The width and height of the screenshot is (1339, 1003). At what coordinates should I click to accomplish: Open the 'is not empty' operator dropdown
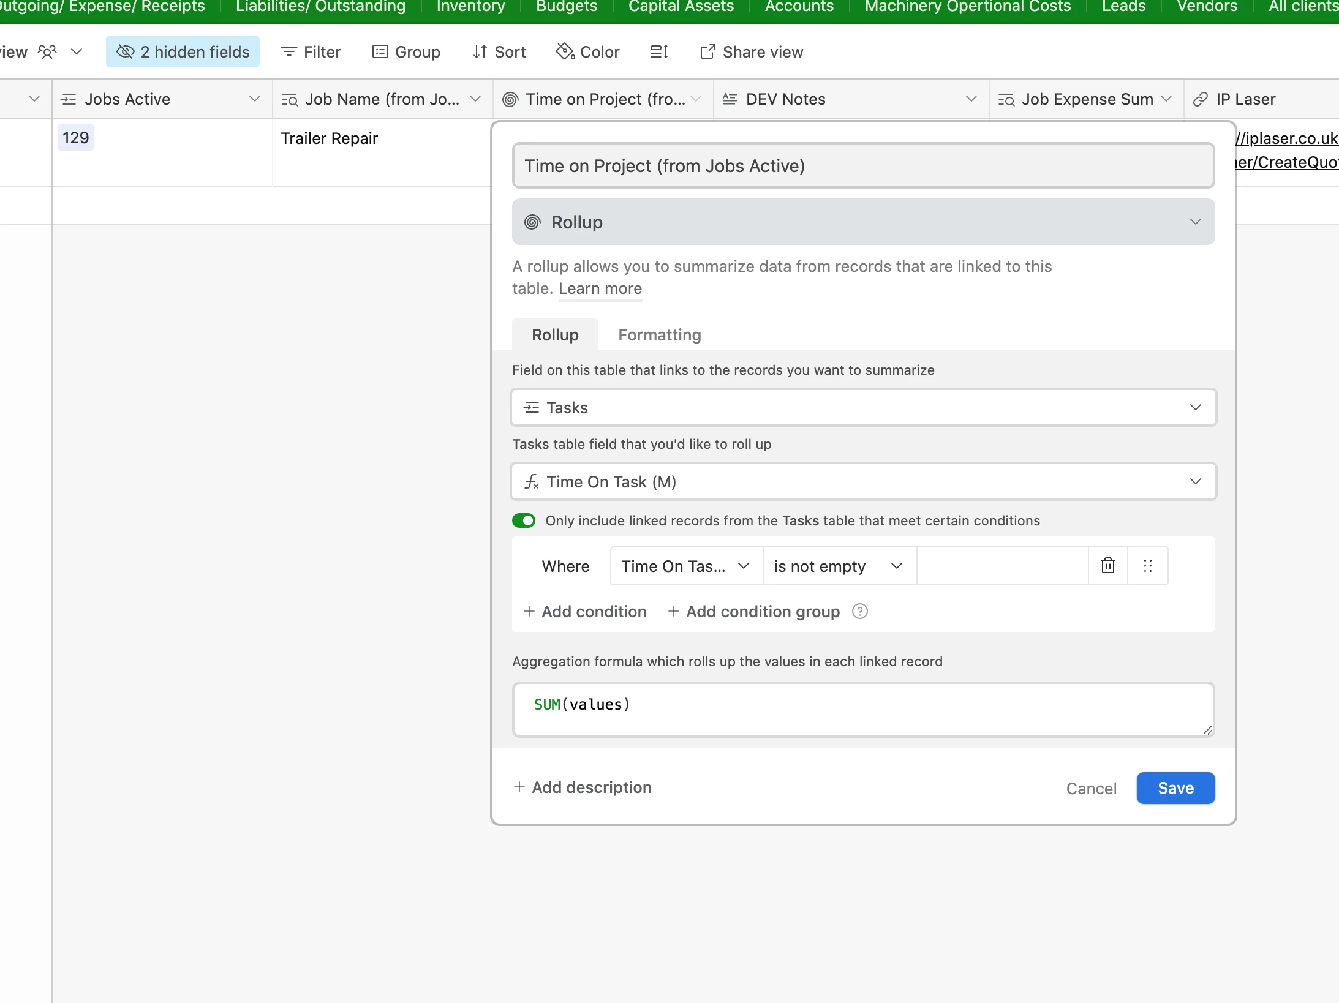coord(839,566)
